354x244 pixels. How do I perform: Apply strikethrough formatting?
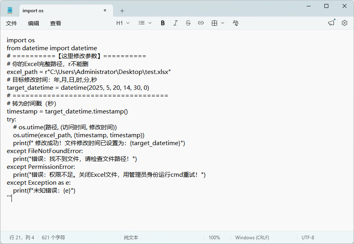[188, 23]
